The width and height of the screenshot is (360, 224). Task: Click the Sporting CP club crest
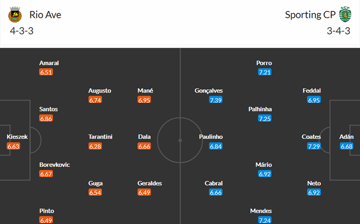pos(344,15)
